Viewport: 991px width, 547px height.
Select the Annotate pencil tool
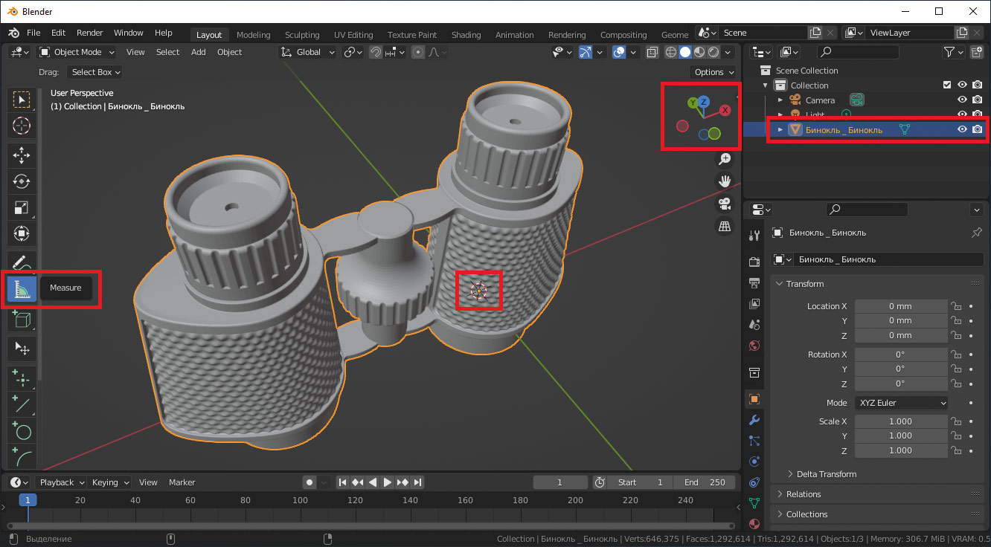22,262
